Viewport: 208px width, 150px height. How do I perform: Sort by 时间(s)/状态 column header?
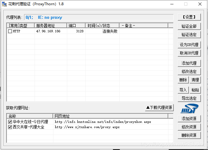point(102,26)
